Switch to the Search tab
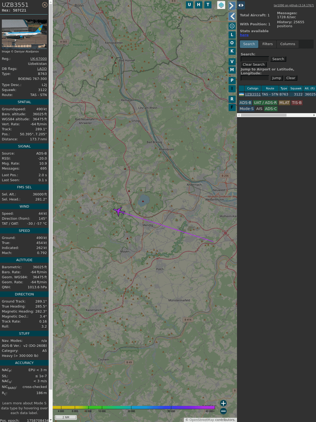This screenshot has width=316, height=422. point(249,44)
